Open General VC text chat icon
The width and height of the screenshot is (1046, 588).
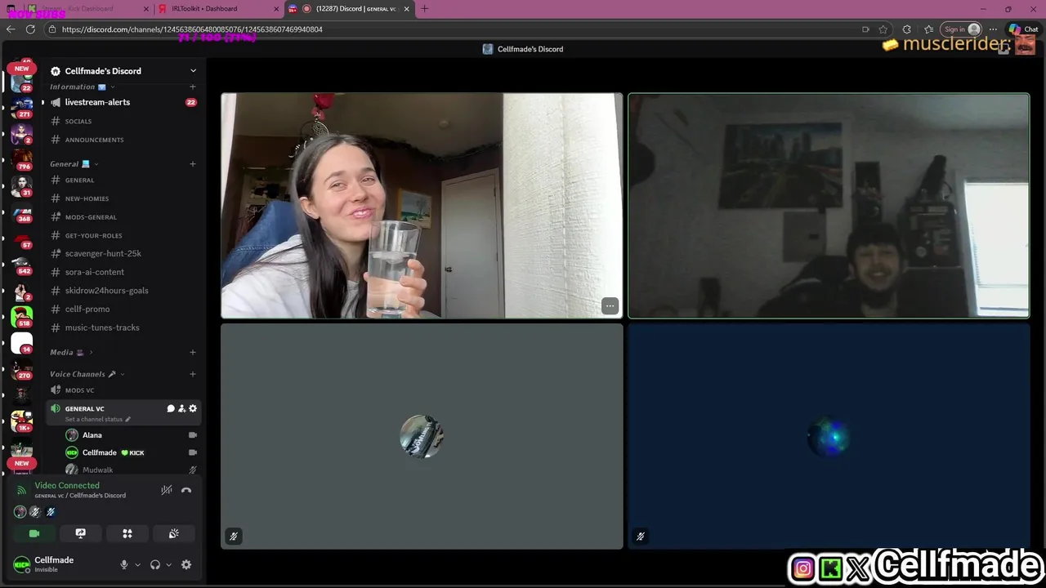click(x=171, y=408)
